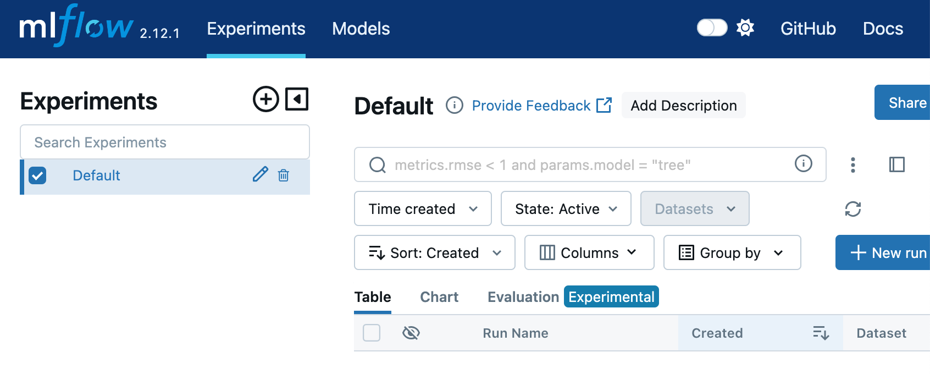The image size is (930, 374).
Task: Expand the State: Active dropdown
Action: click(566, 209)
